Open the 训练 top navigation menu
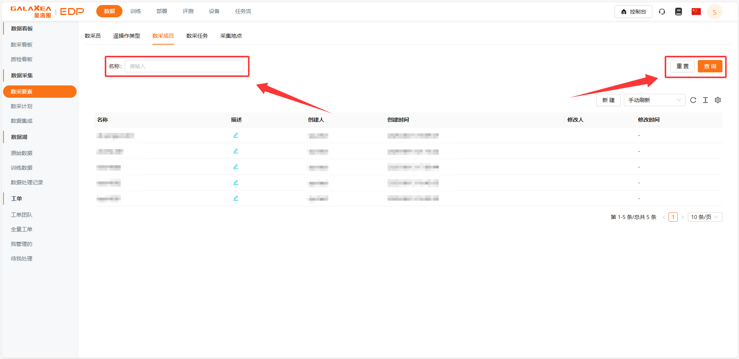This screenshot has width=739, height=359. pos(136,11)
